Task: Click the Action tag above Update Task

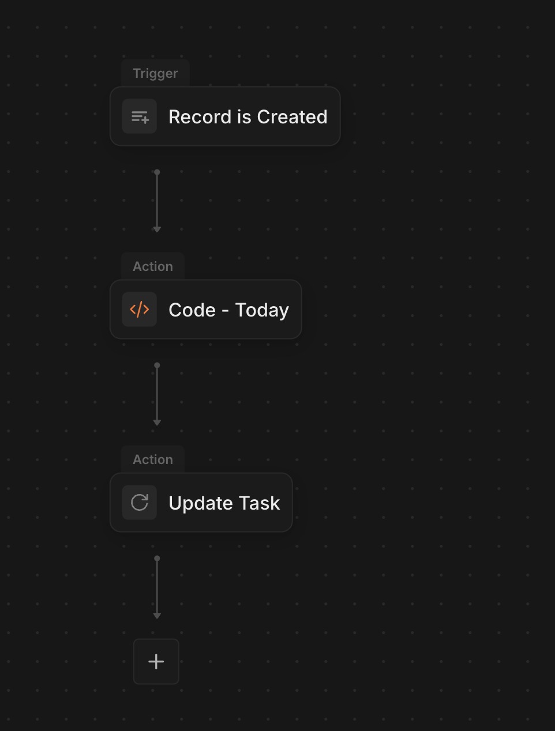Action: point(153,459)
